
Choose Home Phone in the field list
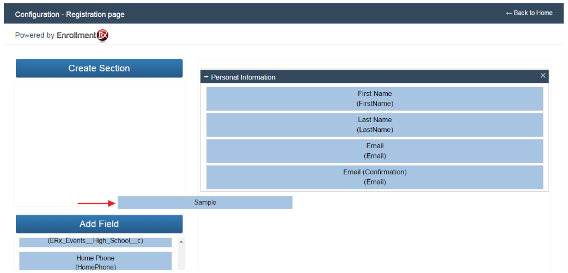click(95, 262)
